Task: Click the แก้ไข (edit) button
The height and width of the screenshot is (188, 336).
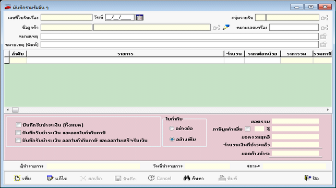Action: 57,178
